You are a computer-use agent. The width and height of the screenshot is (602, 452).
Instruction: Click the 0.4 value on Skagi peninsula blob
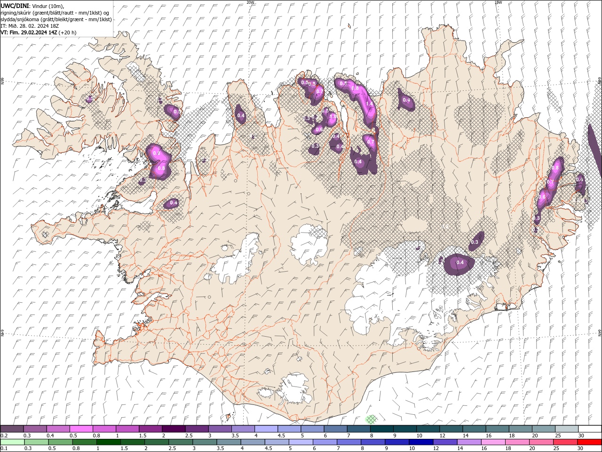point(241,115)
